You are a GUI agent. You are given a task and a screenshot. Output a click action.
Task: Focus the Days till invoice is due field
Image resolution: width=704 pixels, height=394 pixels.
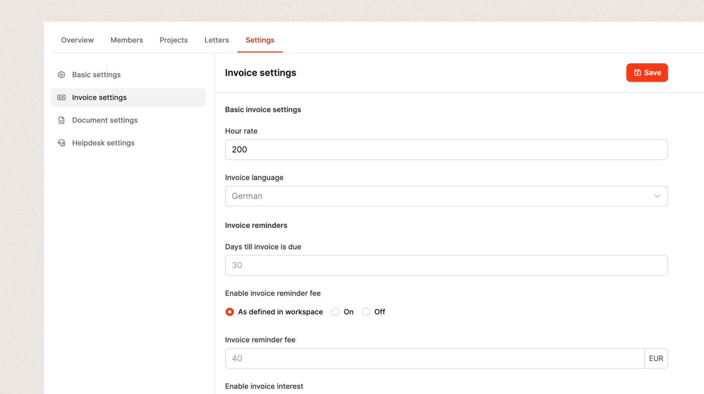click(446, 266)
